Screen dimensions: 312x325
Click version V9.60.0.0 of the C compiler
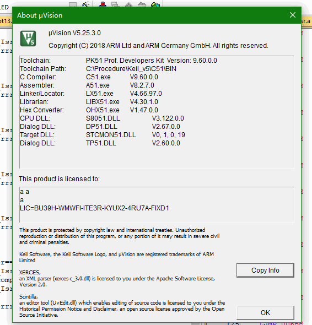click(x=144, y=77)
